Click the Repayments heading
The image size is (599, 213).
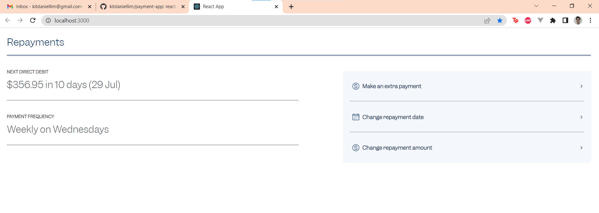pyautogui.click(x=36, y=42)
